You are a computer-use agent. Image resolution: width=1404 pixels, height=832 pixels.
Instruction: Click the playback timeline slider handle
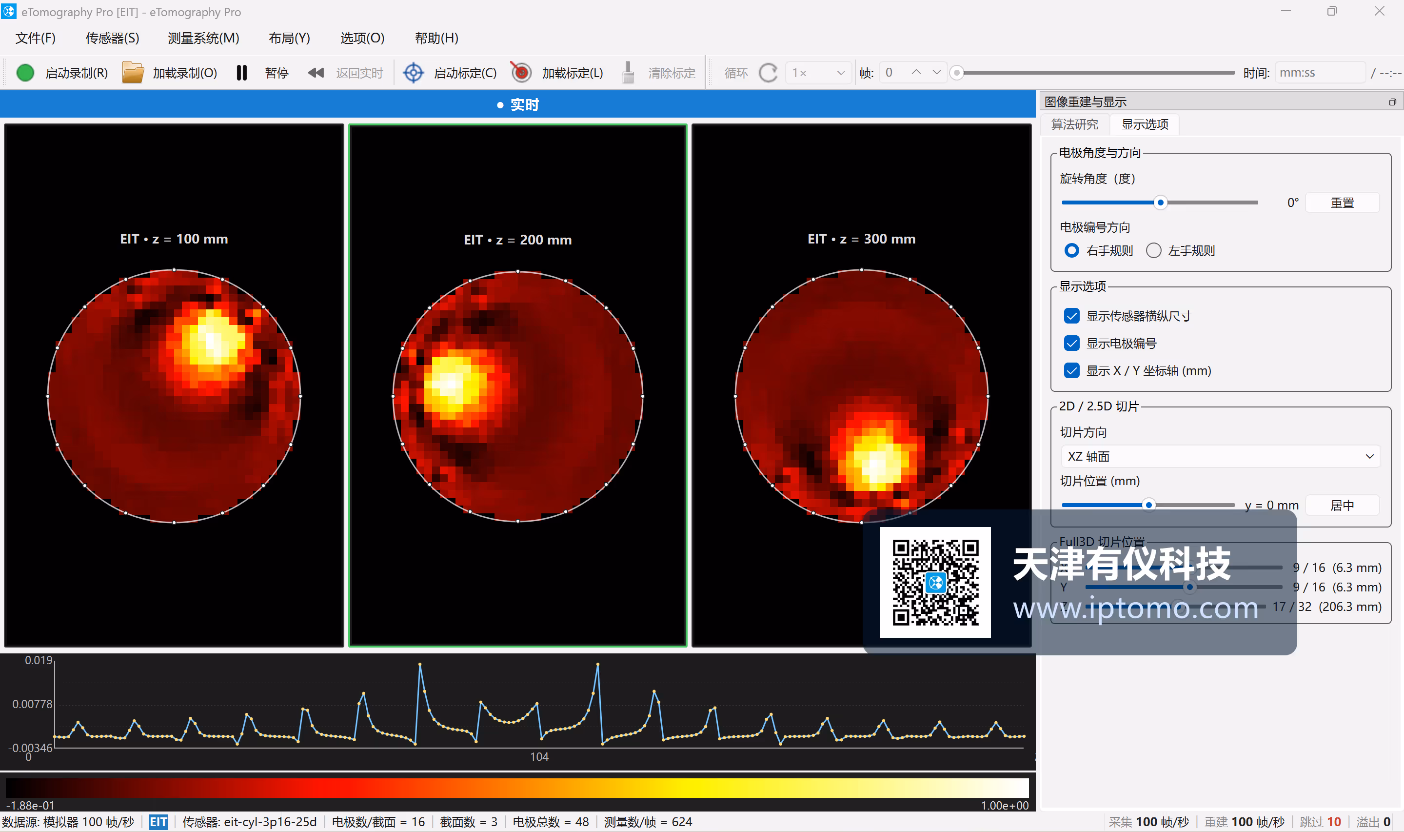coord(957,73)
